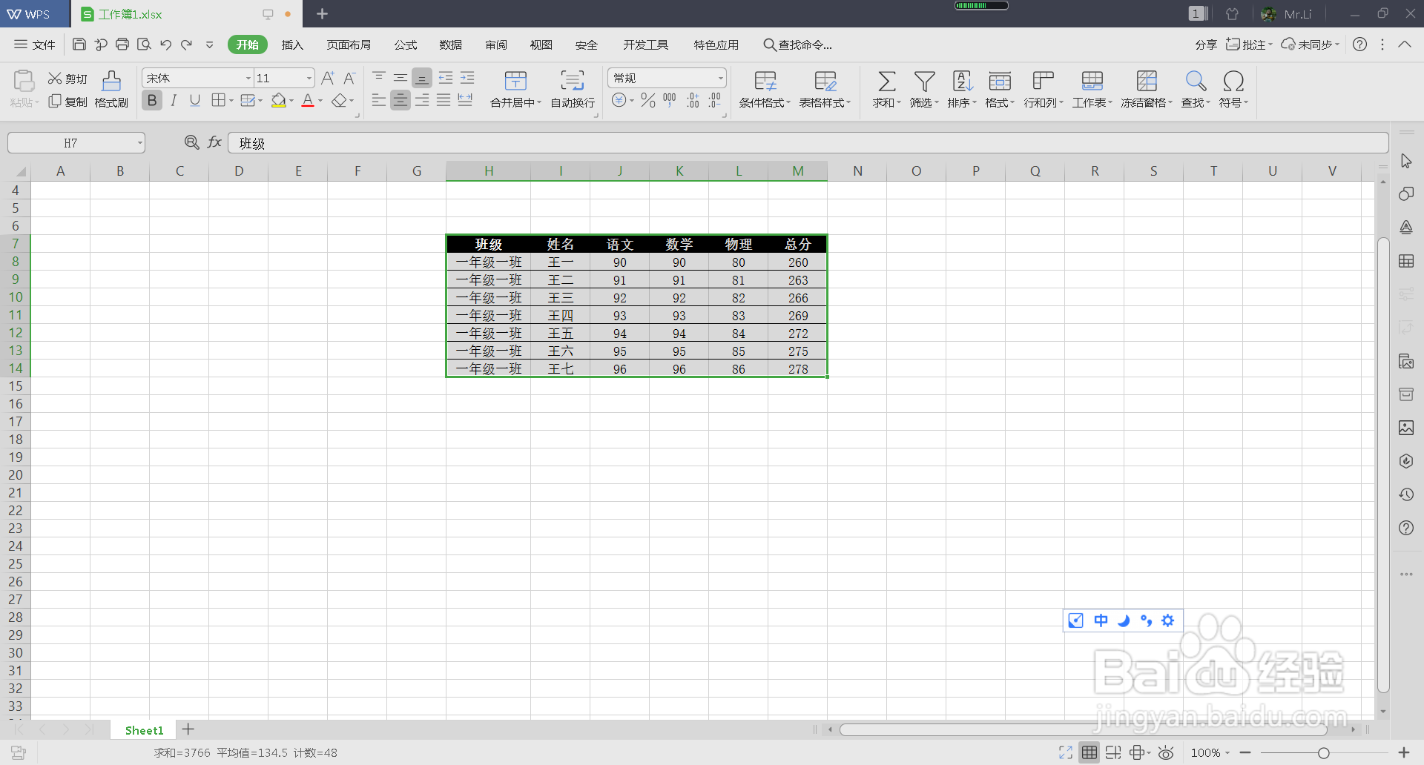Expand the Merge and Center (合并居中) dropdown
1424x765 pixels.
(x=539, y=103)
